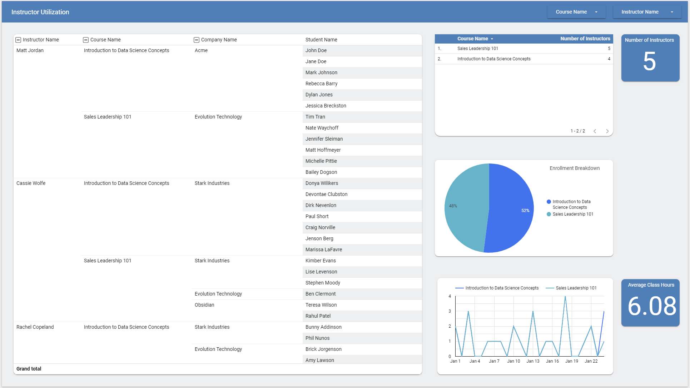Open the Course Name filter dropdown

pos(576,12)
